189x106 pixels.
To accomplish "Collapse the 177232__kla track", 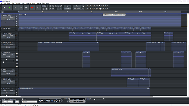I will (12, 28).
